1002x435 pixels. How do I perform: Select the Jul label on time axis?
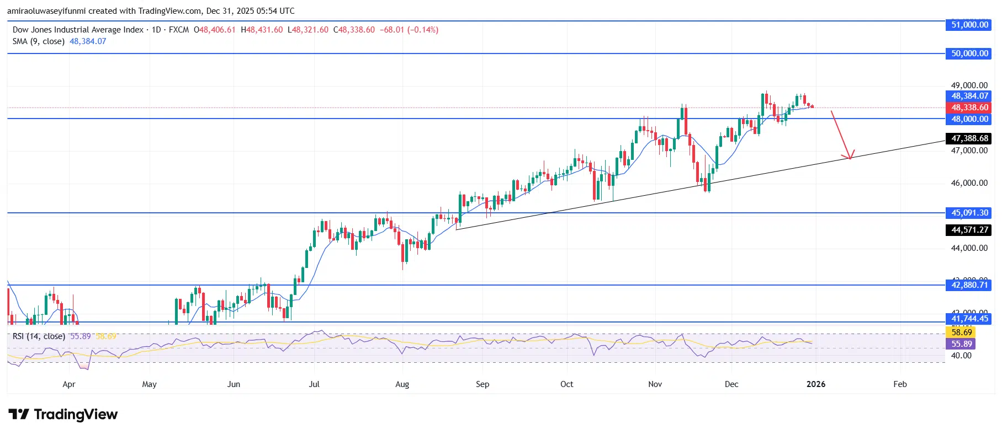tap(314, 384)
